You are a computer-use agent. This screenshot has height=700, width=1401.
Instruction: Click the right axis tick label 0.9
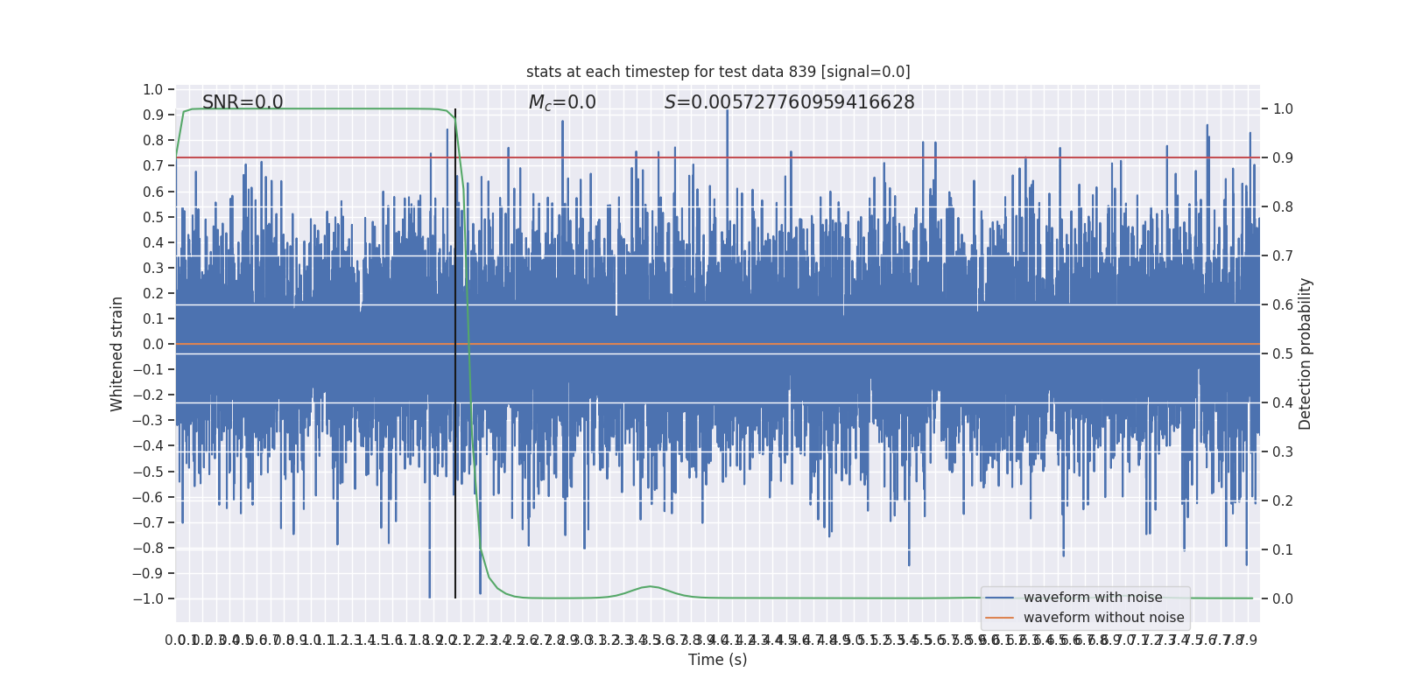[x=1283, y=157]
